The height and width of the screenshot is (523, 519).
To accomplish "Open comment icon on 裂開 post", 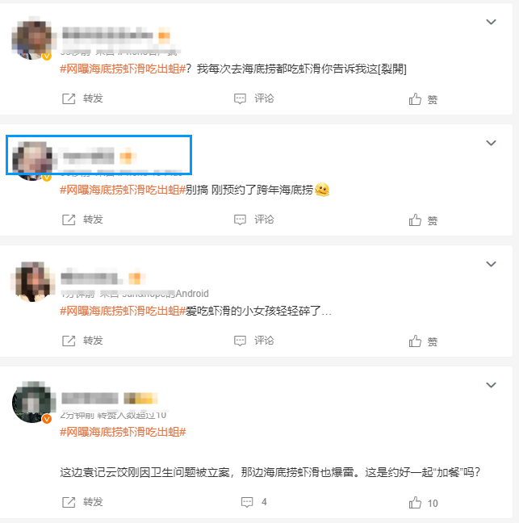I will (x=240, y=98).
